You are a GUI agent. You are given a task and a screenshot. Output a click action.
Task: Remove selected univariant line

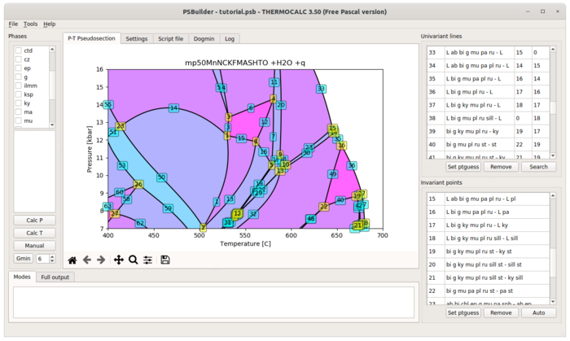coord(501,167)
